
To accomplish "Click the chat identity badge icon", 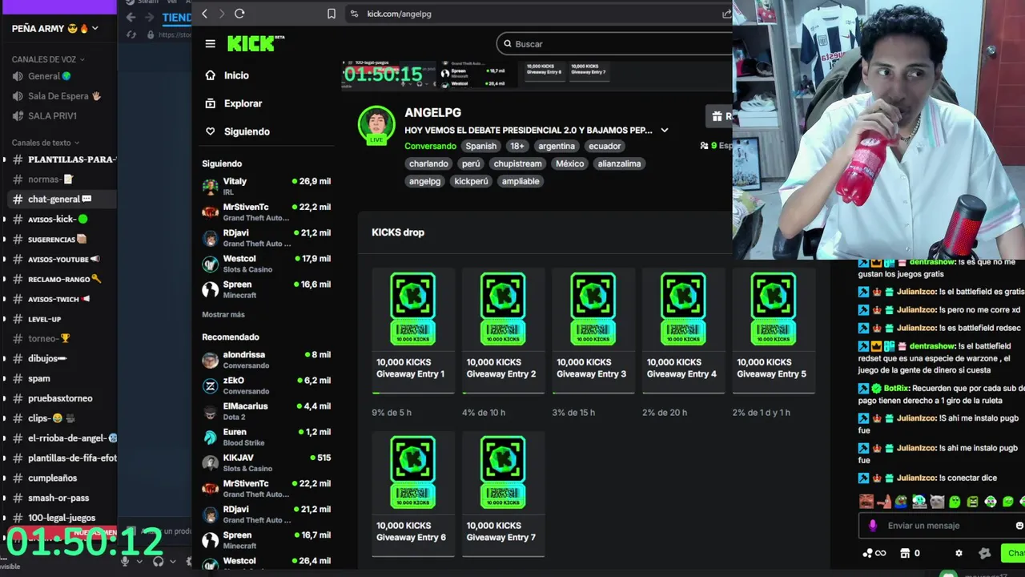I will (x=985, y=553).
